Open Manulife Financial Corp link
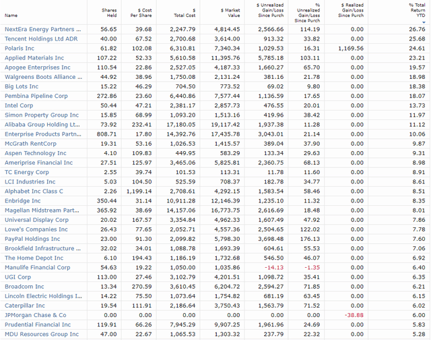This screenshot has width=431, height=340. (38, 268)
